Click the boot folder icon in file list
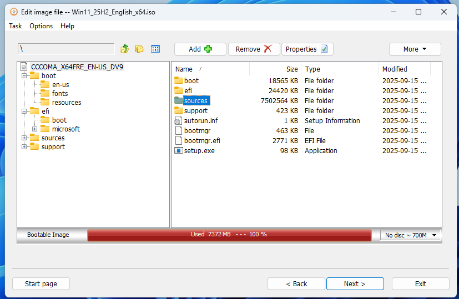This screenshot has width=459, height=299. click(179, 80)
